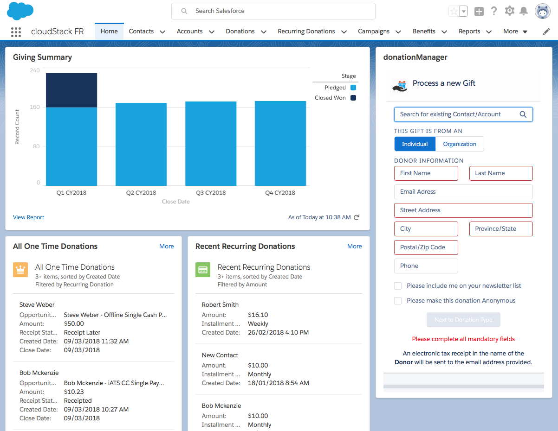Viewport: 558px width, 431px height.
Task: Click More in Recent Recurring Donations
Action: (355, 247)
